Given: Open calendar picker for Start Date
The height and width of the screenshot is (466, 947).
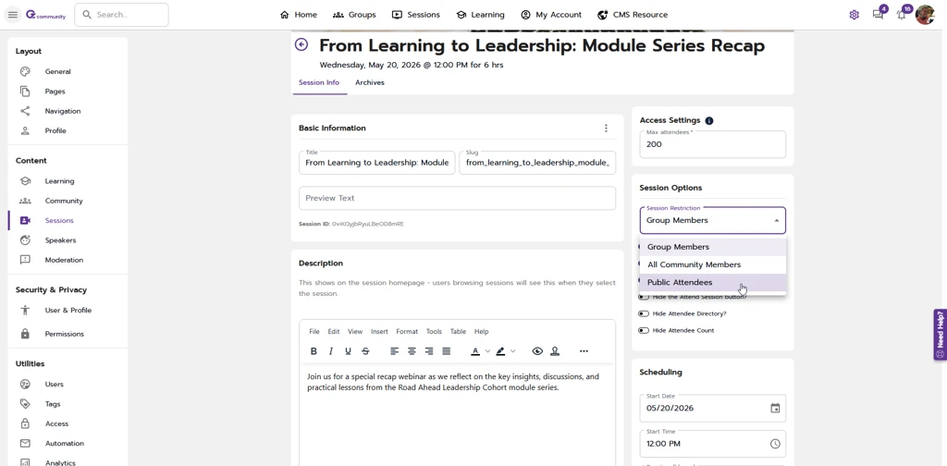Looking at the screenshot, I should [x=775, y=408].
